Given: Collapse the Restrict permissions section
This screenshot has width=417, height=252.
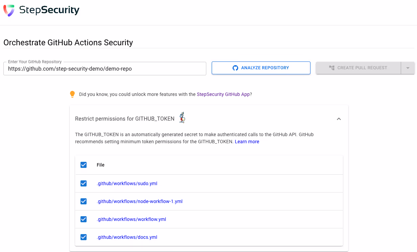Looking at the screenshot, I should tap(339, 119).
